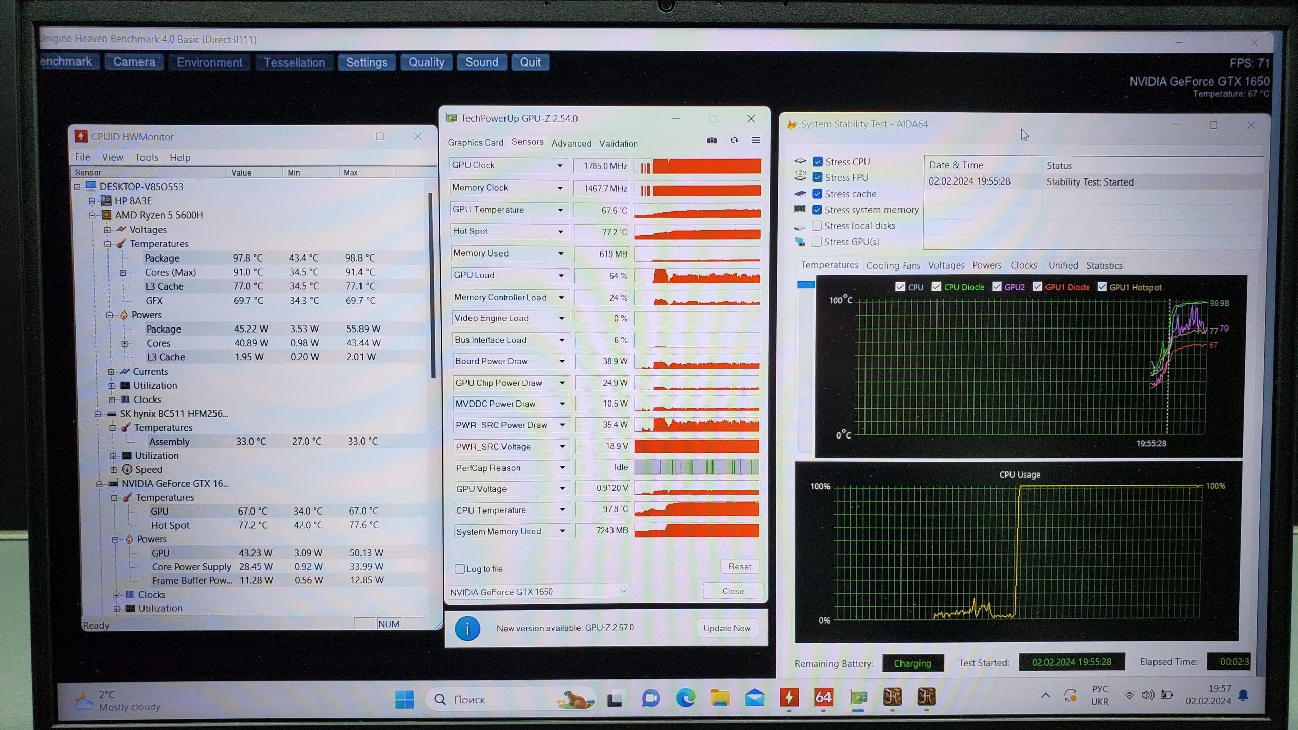This screenshot has width=1298, height=730.
Task: Open the Mail app taskbar icon
Action: (x=754, y=699)
